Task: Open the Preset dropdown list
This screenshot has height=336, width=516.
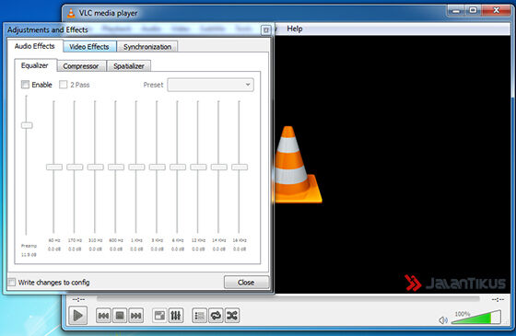Action: (211, 85)
